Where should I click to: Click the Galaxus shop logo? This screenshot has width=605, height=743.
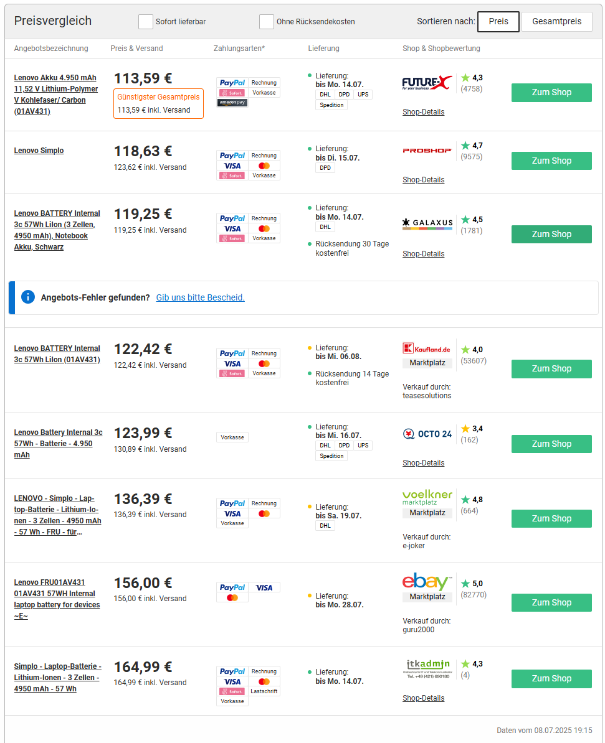click(x=427, y=223)
